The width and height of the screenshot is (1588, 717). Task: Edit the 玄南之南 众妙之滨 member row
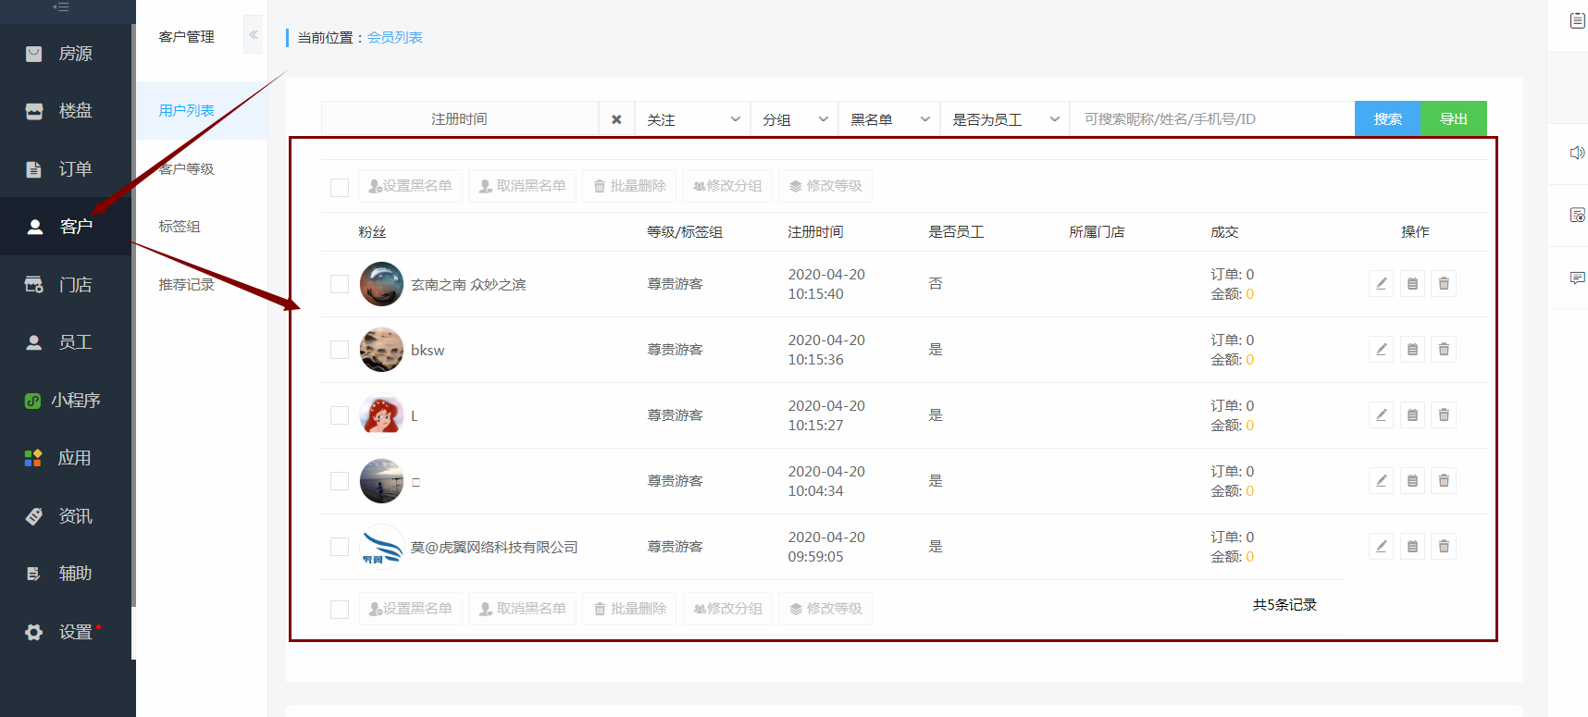tap(1381, 284)
